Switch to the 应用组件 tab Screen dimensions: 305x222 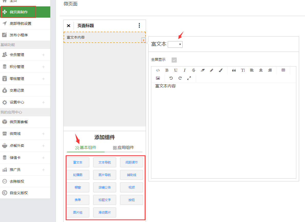(123, 148)
